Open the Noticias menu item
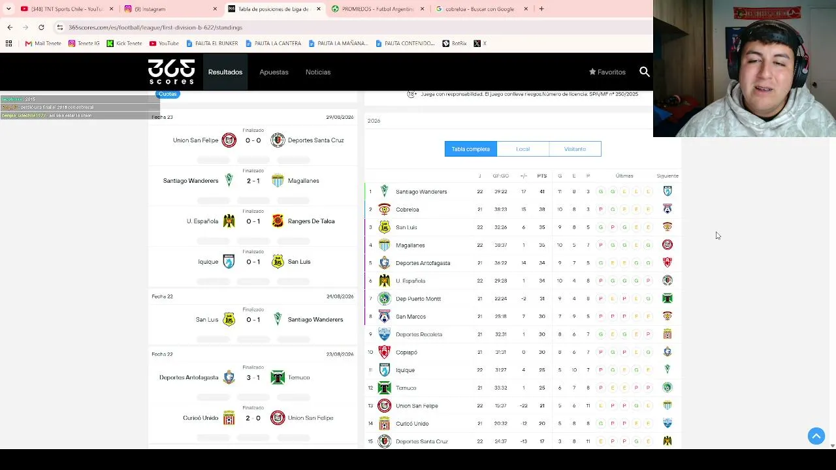 click(x=318, y=72)
